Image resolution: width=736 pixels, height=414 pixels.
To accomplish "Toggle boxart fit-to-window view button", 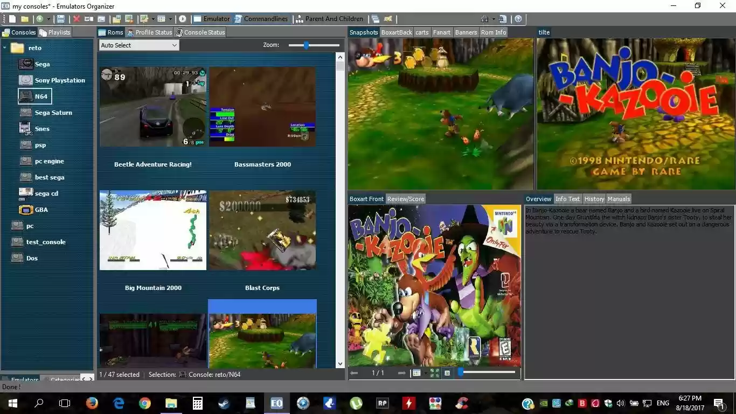I will (x=434, y=372).
